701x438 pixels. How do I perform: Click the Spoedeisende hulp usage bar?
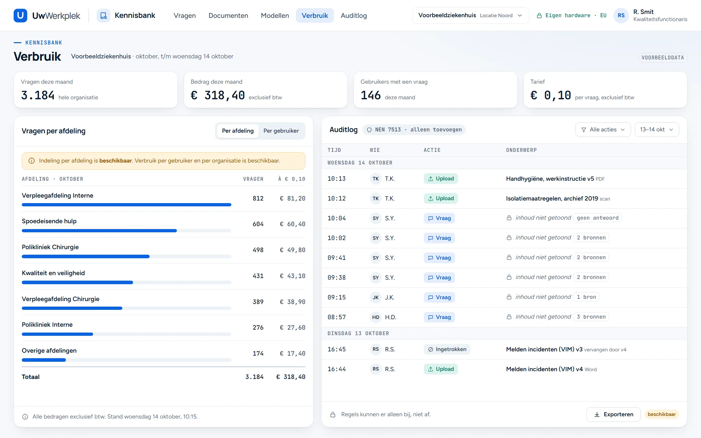pyautogui.click(x=127, y=231)
